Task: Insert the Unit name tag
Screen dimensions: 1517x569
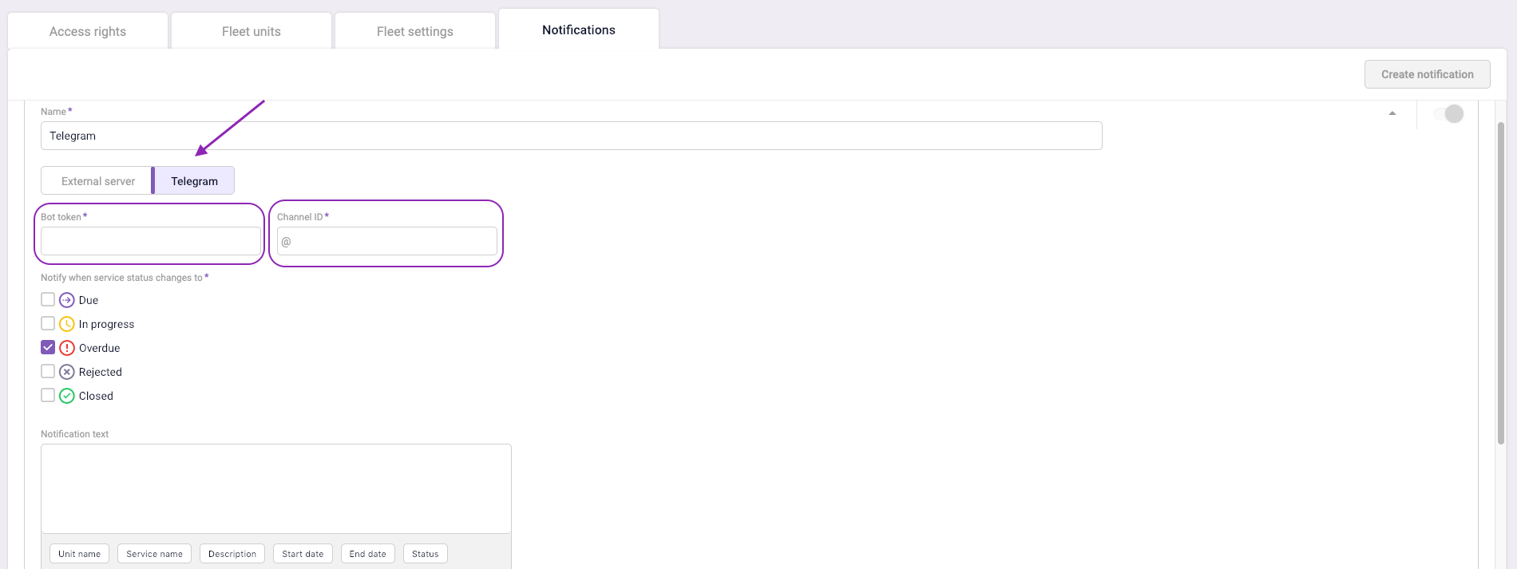Action: [79, 554]
